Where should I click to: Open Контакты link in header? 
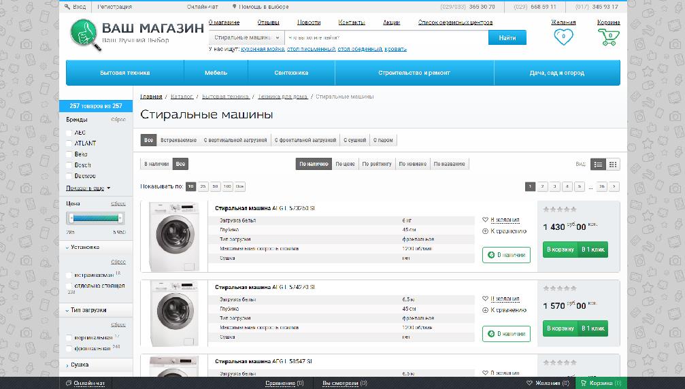pyautogui.click(x=352, y=22)
